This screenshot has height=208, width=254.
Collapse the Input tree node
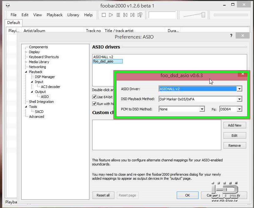pos(32,82)
